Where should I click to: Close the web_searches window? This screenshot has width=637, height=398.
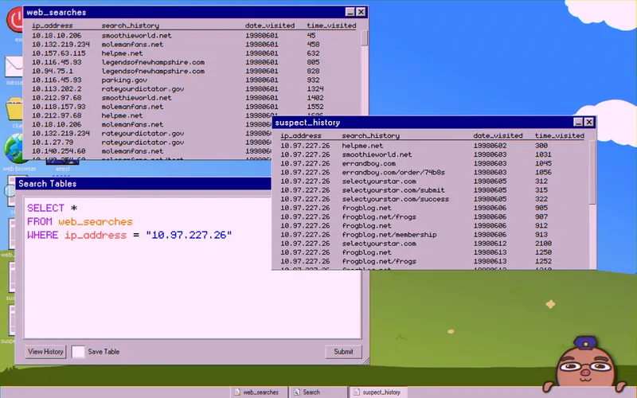coord(361,12)
